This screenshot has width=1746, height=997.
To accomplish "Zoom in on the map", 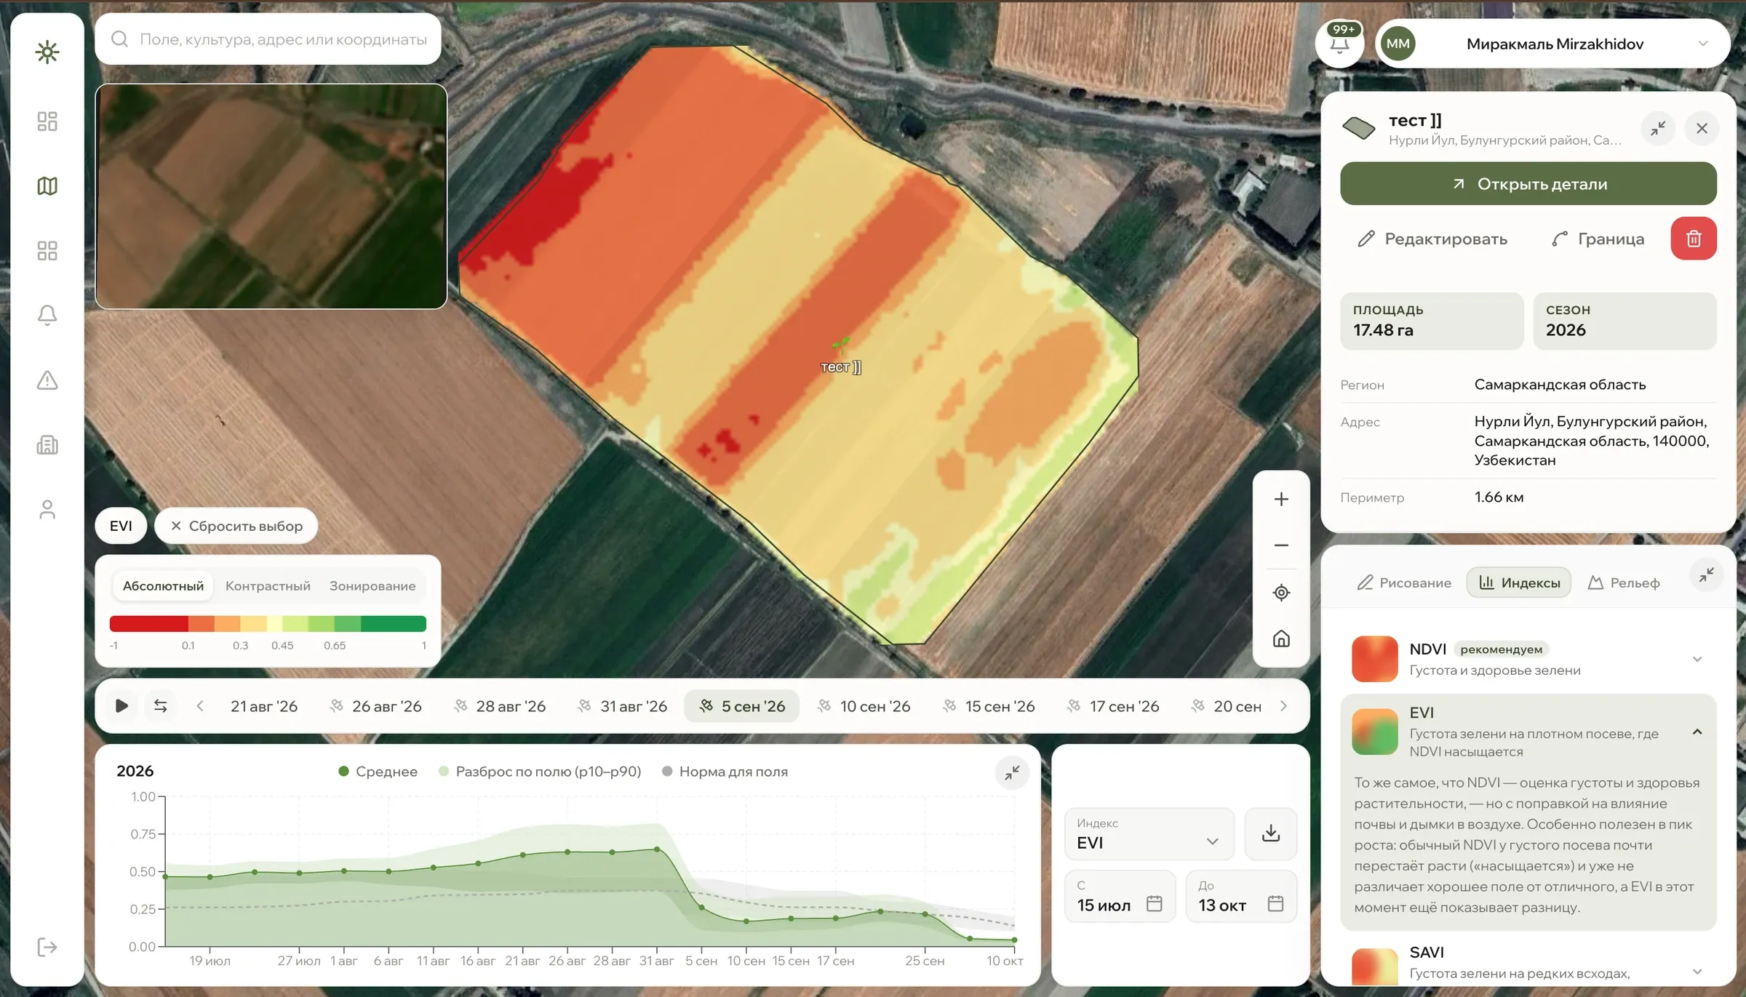I will (x=1281, y=499).
